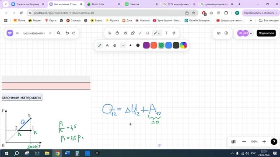Pick the blue pen color
This screenshot has width=280, height=157.
(168, 45)
